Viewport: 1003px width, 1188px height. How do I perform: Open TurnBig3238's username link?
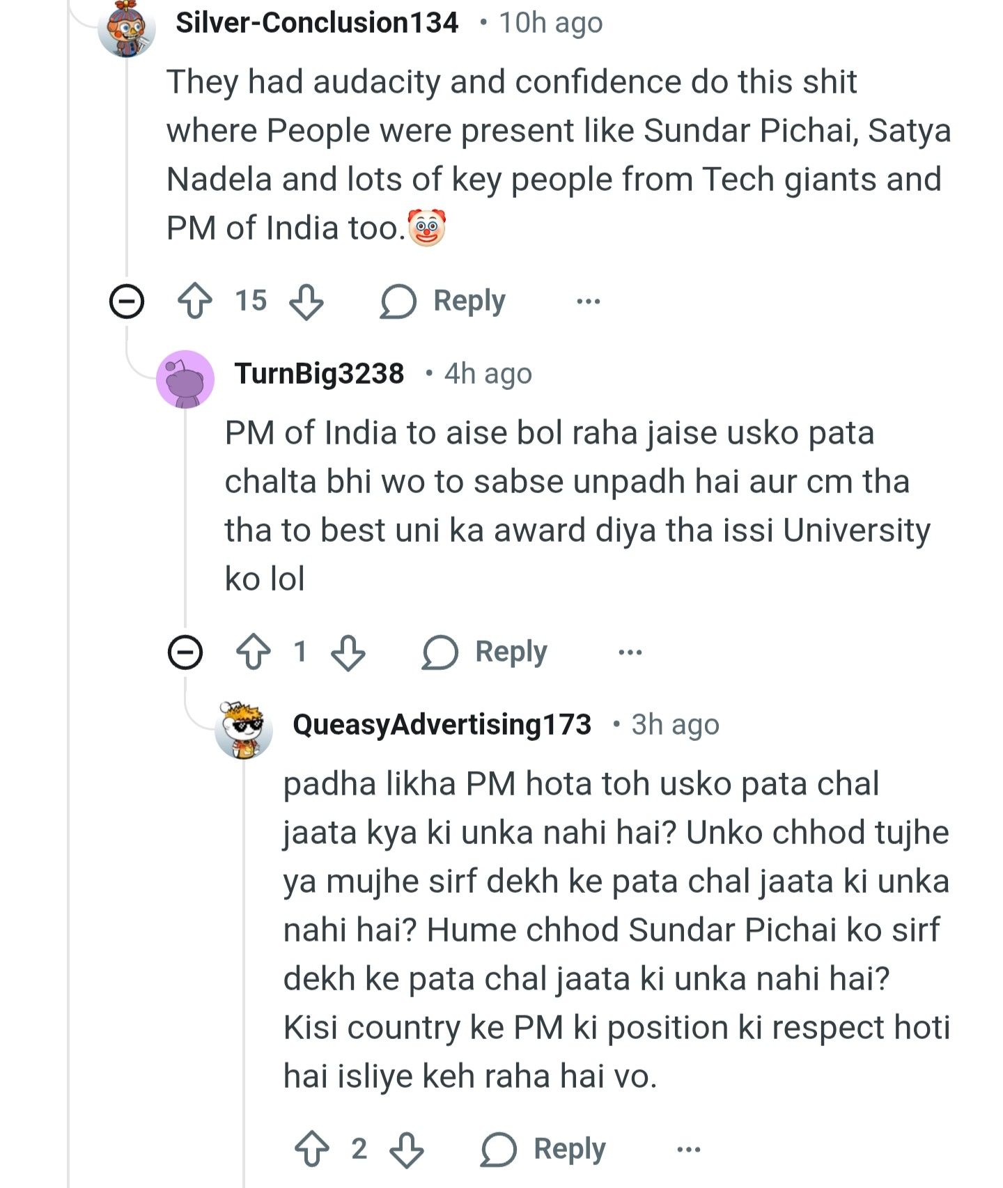pos(319,374)
